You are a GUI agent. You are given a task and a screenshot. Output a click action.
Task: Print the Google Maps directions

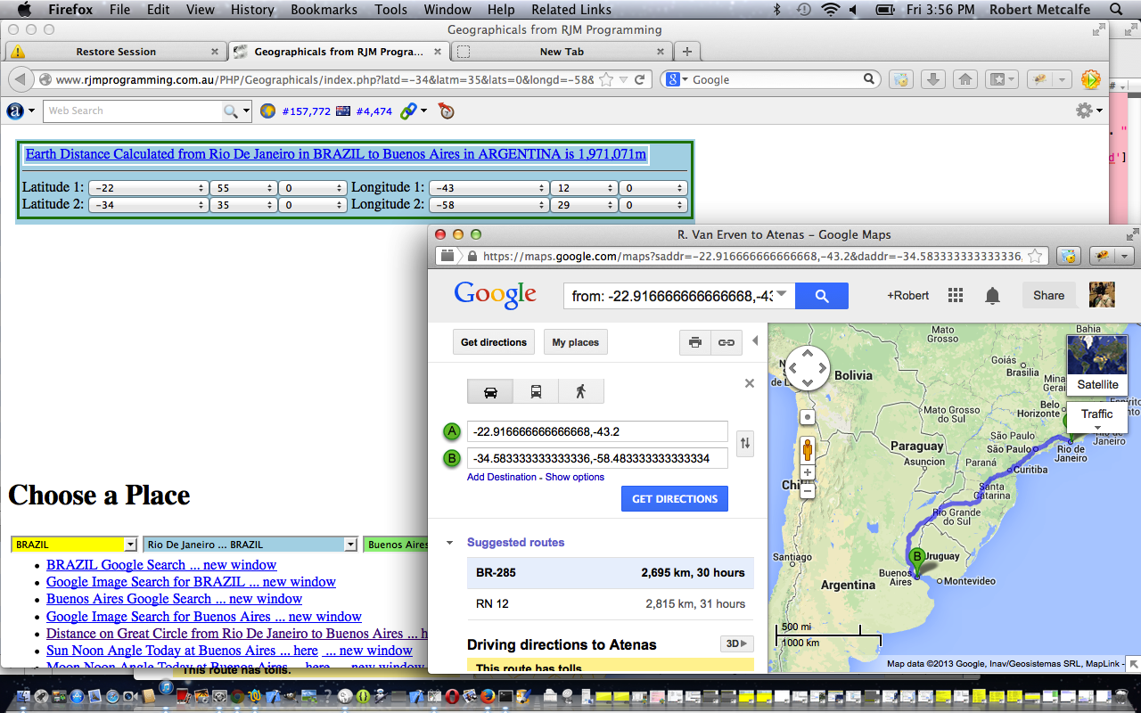tap(695, 342)
